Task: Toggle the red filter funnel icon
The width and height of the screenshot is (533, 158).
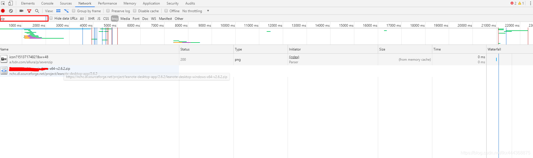Action: 29,11
